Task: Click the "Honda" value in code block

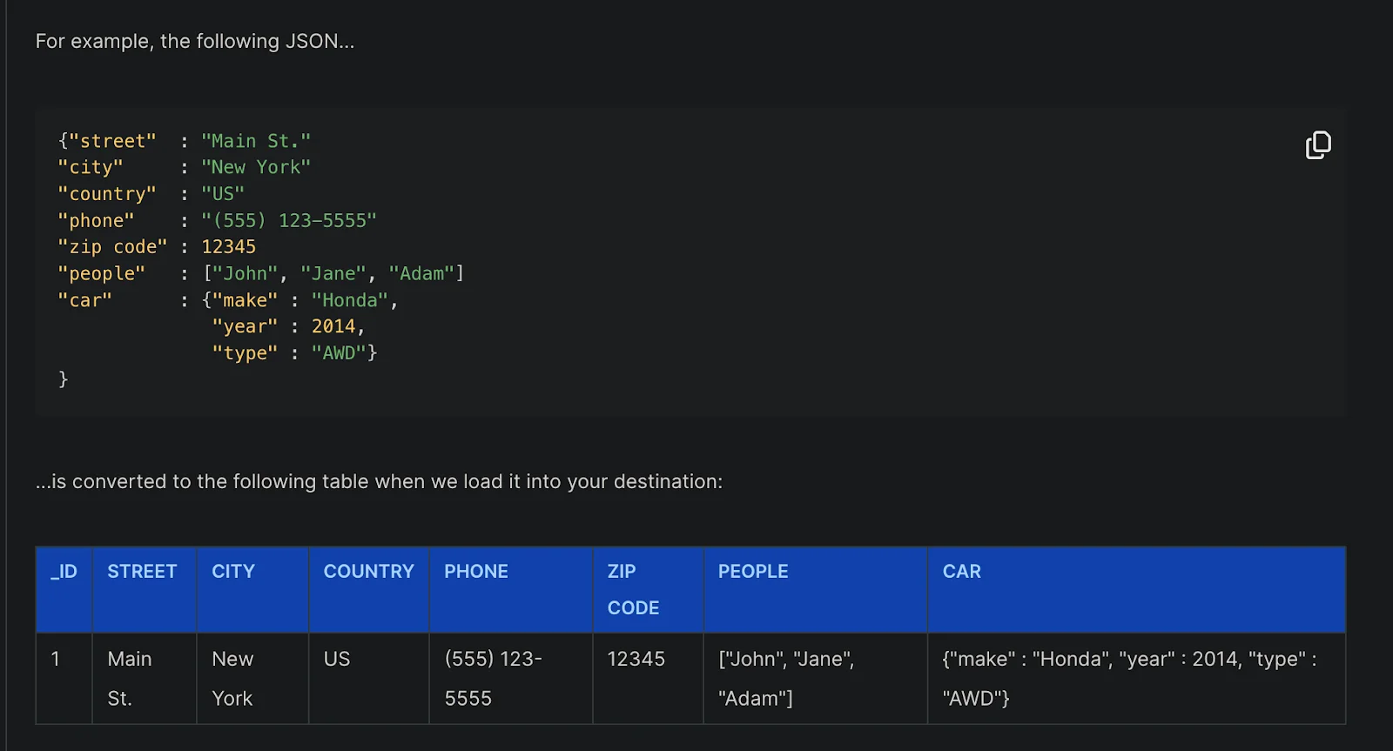Action: (x=349, y=300)
